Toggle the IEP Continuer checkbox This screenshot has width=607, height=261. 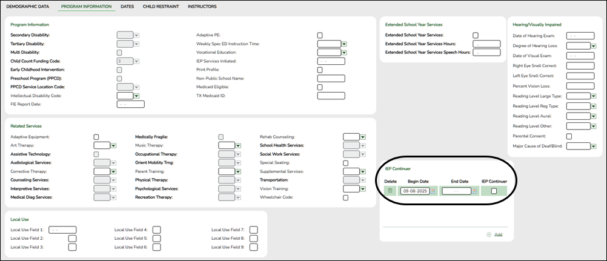click(494, 191)
